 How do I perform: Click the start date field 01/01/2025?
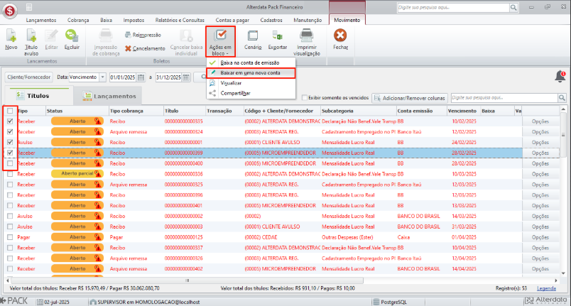coord(123,77)
